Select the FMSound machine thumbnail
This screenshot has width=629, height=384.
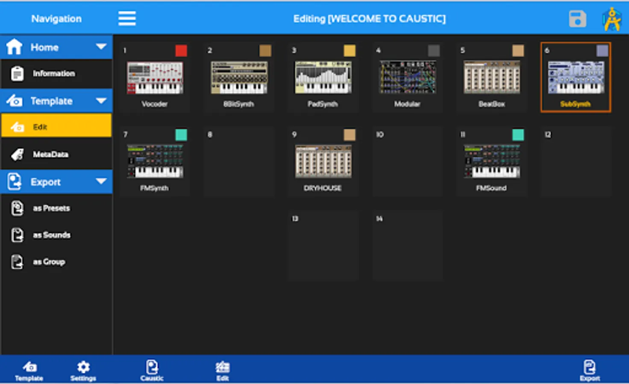pyautogui.click(x=492, y=161)
